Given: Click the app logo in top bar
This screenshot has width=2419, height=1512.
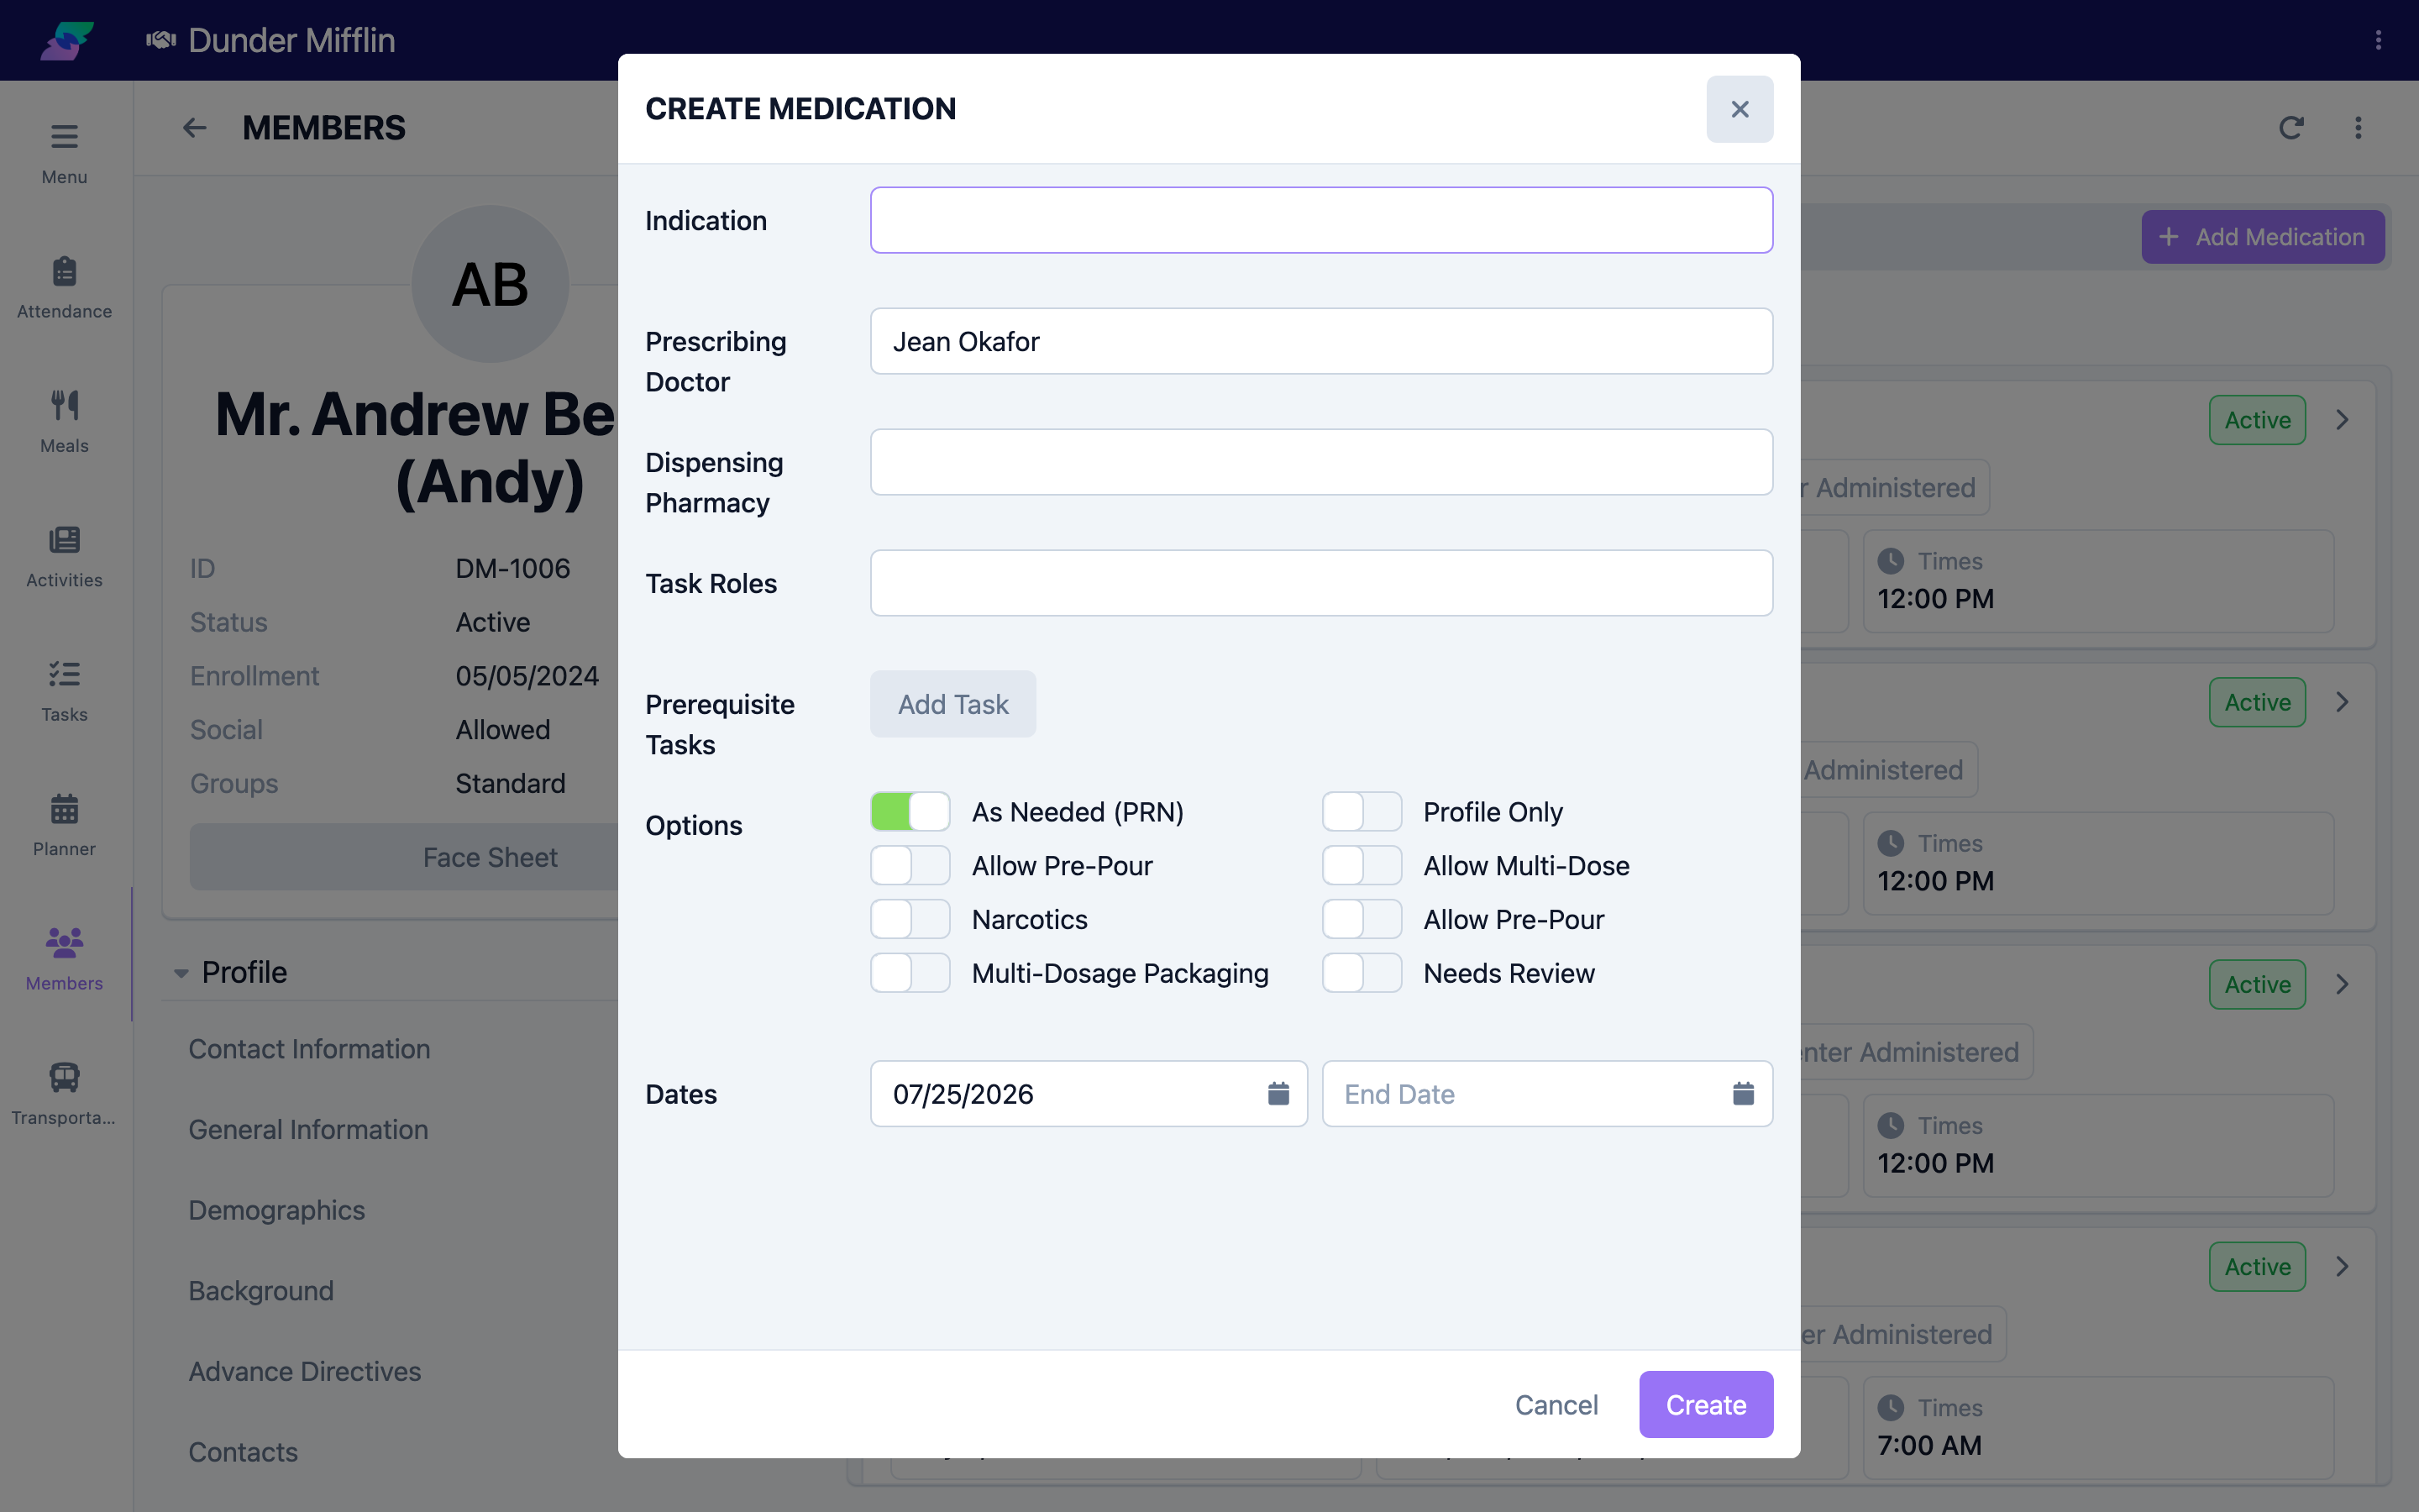Looking at the screenshot, I should tap(67, 40).
